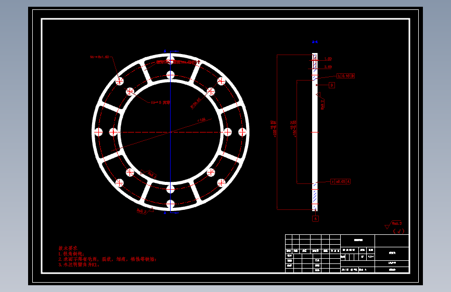Click the Ra3.2 roughness symbol on the section view
Image resolution: width=451 pixels, height=292 pixels.
point(320,101)
